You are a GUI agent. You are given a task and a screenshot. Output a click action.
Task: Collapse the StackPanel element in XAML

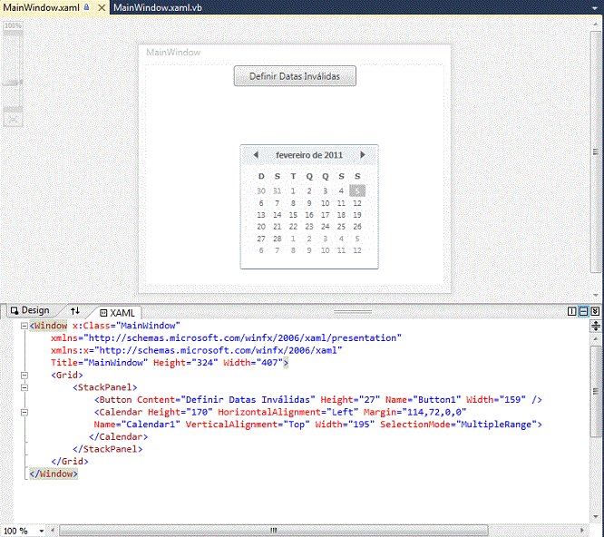(x=24, y=387)
